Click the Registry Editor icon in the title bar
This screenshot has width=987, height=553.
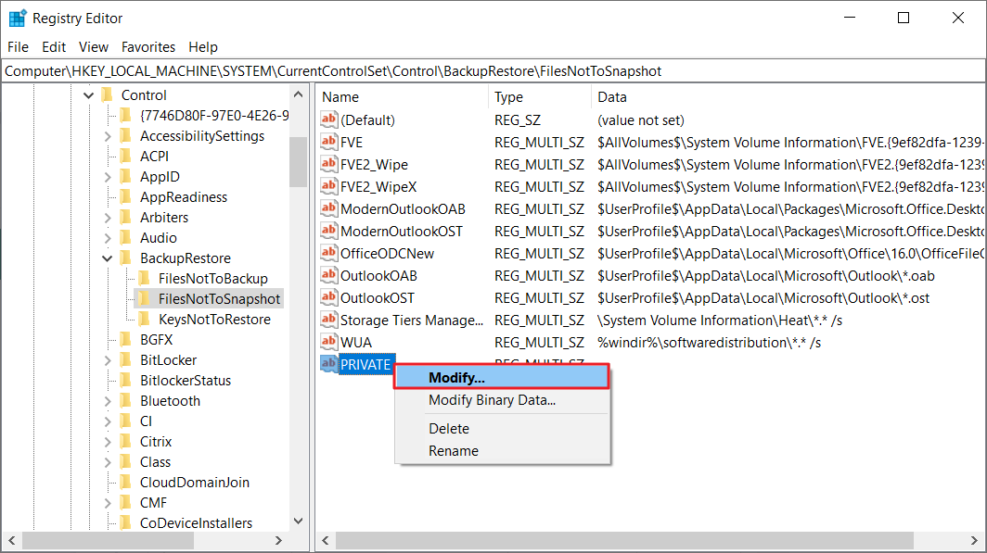pos(16,17)
